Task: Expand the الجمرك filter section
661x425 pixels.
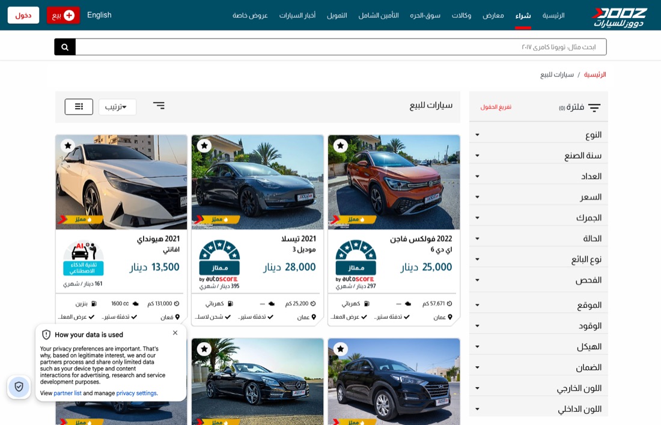Action: (x=538, y=218)
